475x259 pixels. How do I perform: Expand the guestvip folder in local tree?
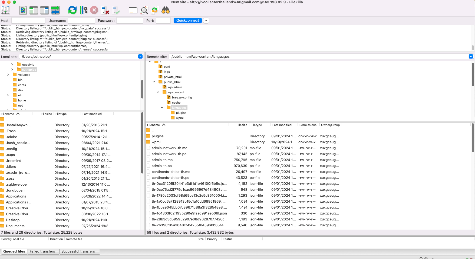click(x=12, y=64)
